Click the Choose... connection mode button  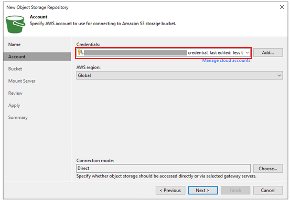(x=268, y=169)
